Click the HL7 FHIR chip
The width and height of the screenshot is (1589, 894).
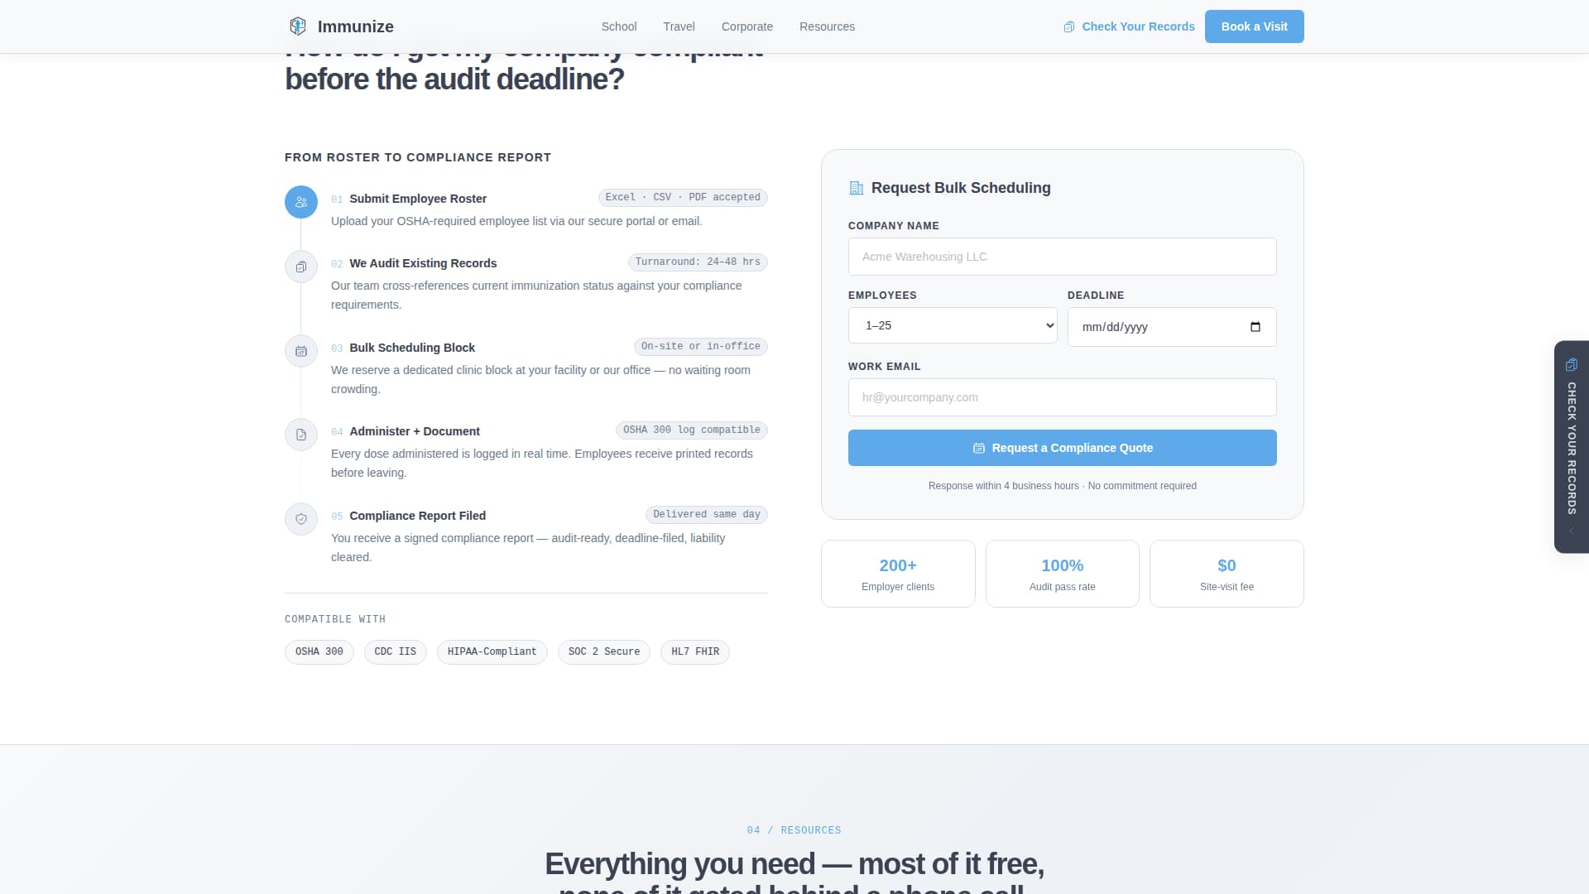click(694, 651)
